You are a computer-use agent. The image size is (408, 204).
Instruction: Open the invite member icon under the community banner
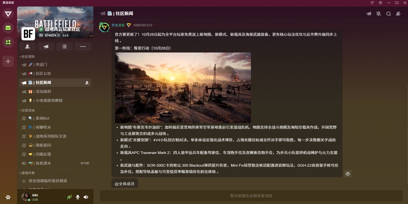pyautogui.click(x=27, y=46)
